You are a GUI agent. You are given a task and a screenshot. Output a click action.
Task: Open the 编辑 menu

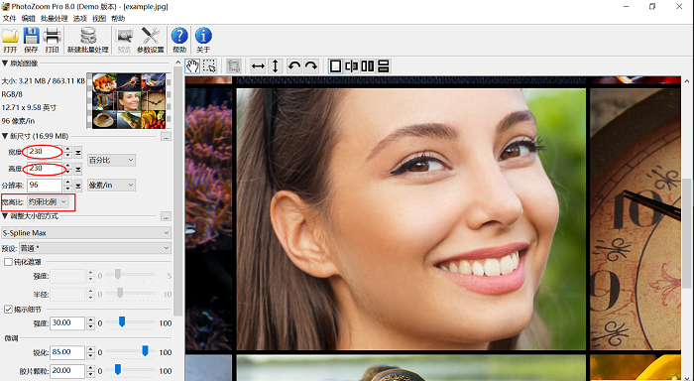pyautogui.click(x=29, y=18)
